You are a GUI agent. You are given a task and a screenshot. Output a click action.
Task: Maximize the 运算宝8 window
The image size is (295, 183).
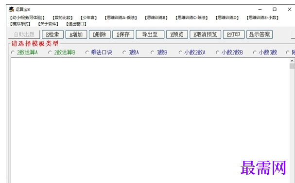point(275,9)
